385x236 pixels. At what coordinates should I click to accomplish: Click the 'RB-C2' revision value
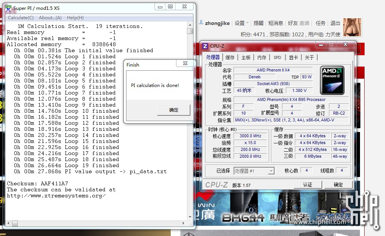tap(339, 113)
